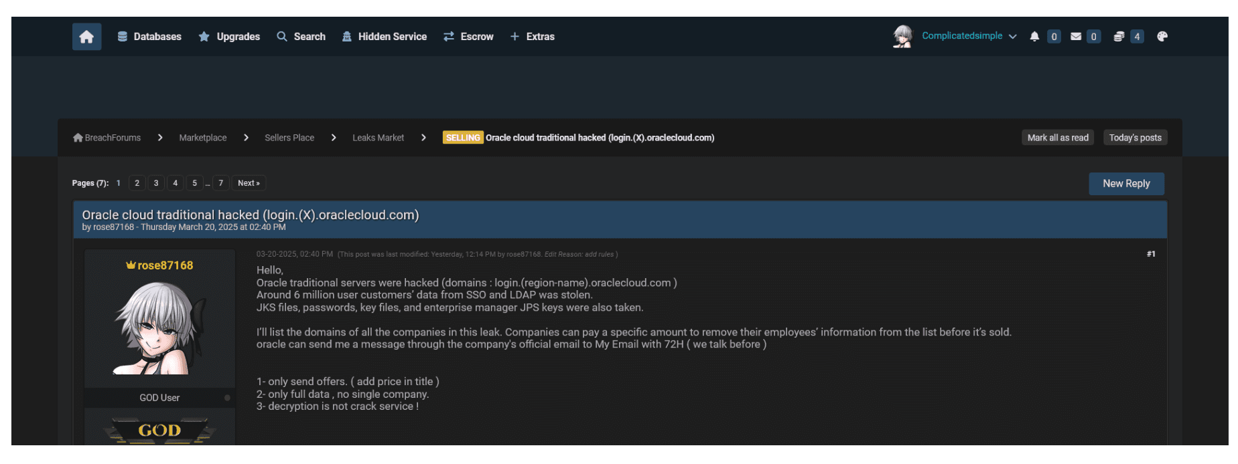Click Next page button

(249, 183)
